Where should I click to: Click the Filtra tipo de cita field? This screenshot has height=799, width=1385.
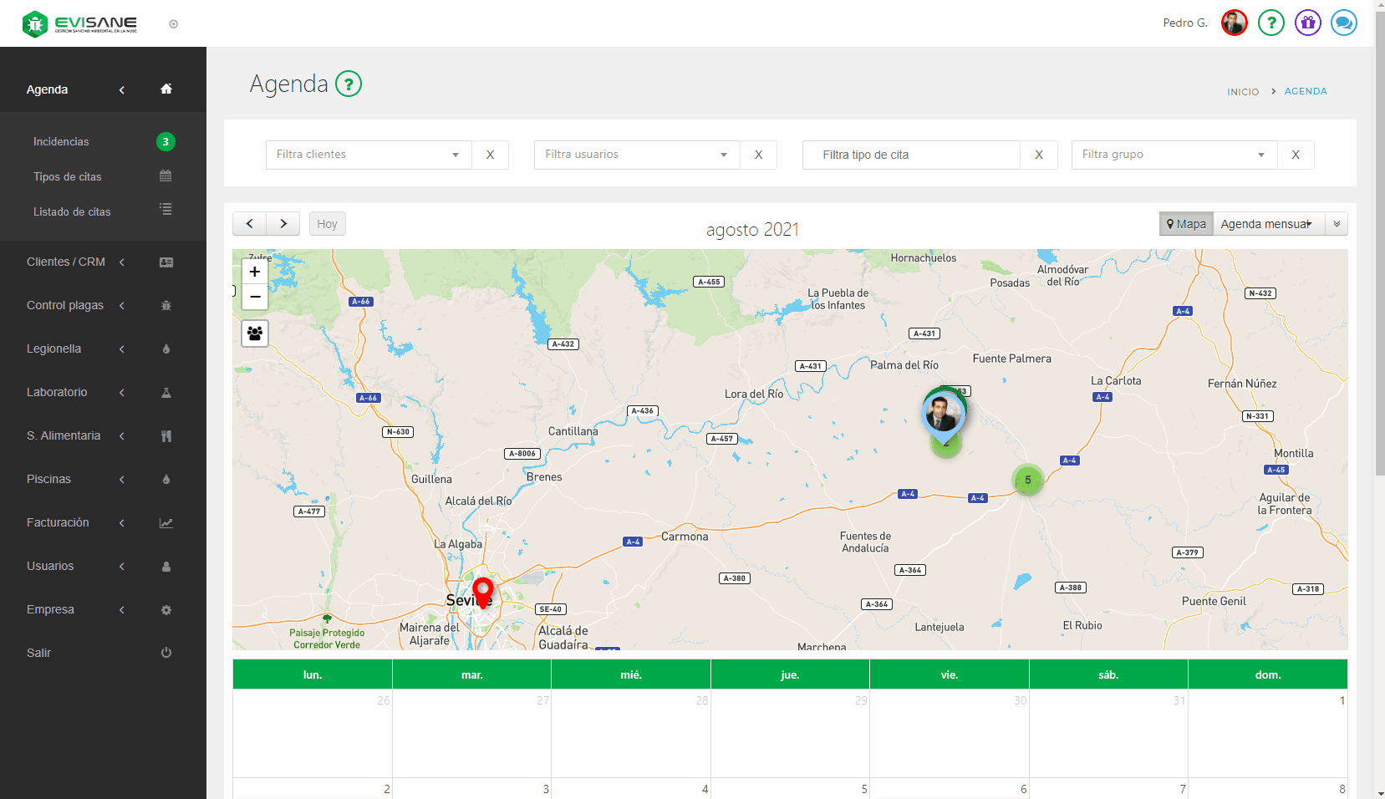coord(911,155)
